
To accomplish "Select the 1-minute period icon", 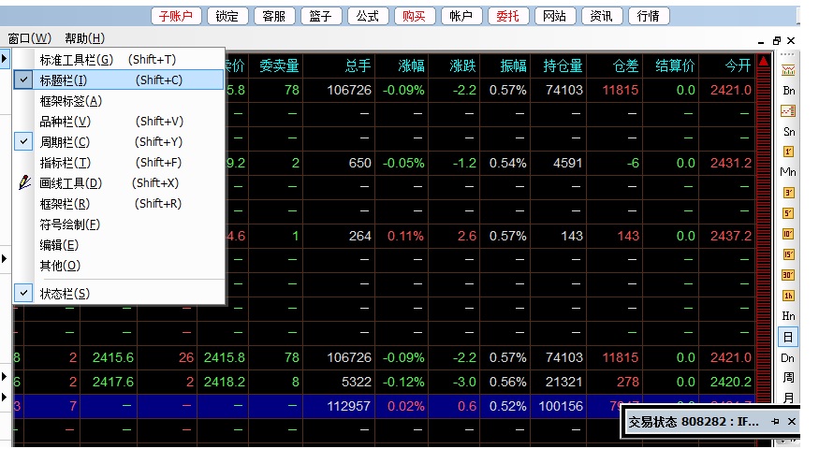I will 788,152.
